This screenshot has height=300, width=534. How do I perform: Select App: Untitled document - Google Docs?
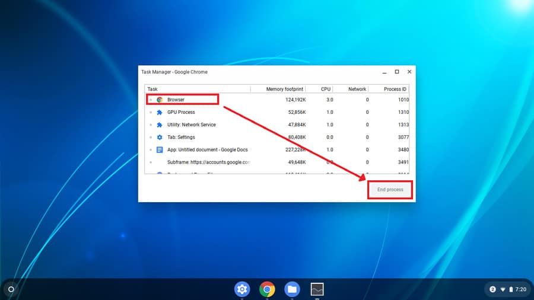(277, 149)
